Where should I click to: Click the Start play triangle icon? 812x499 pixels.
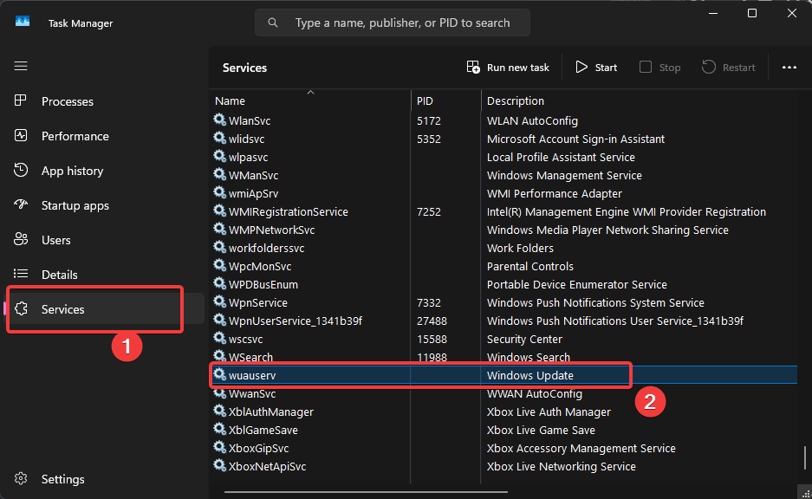point(581,68)
